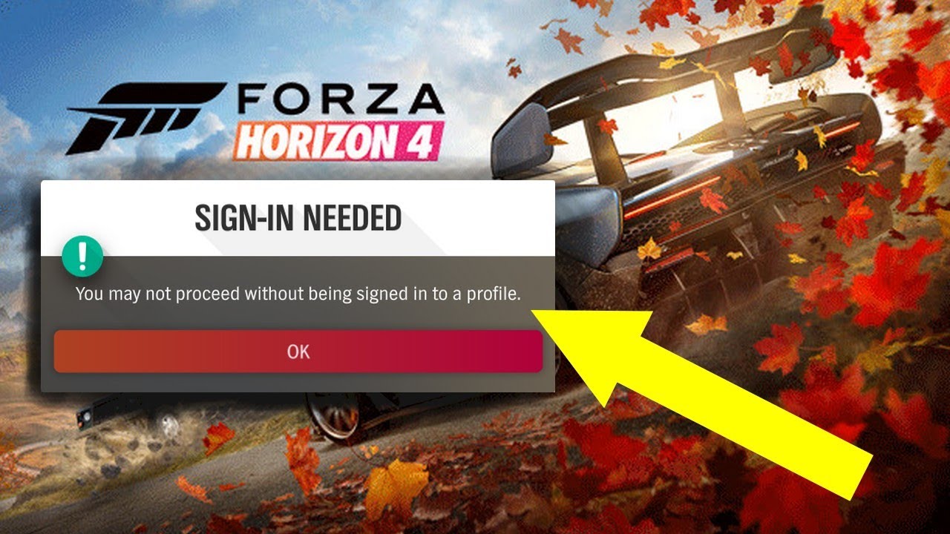Click the 'You may not proceed' message text
This screenshot has height=534, width=950.
298,294
